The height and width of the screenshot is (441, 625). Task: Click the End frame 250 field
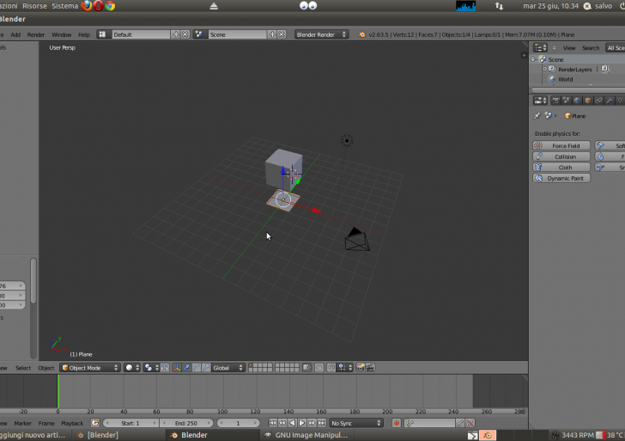pyautogui.click(x=186, y=423)
